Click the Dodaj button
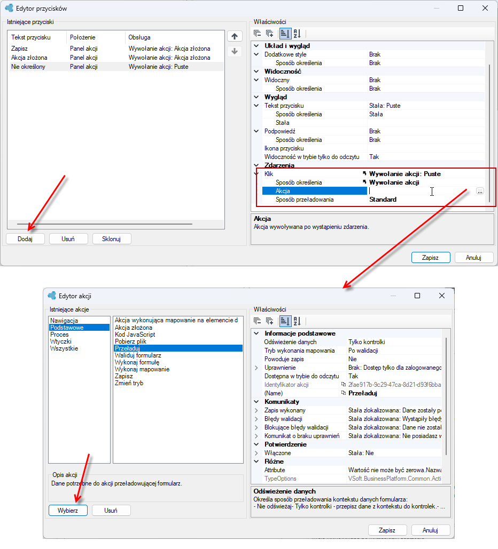This screenshot has height=549, width=498. pyautogui.click(x=25, y=239)
